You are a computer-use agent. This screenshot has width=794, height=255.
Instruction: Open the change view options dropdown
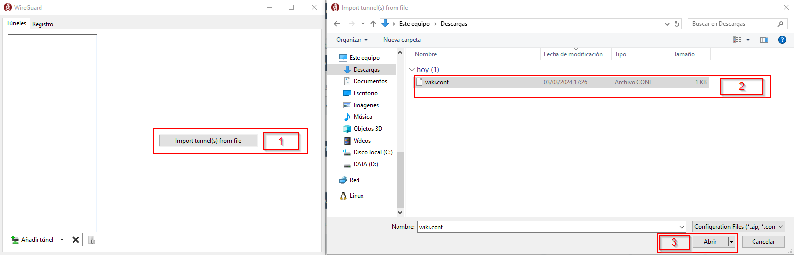click(748, 40)
